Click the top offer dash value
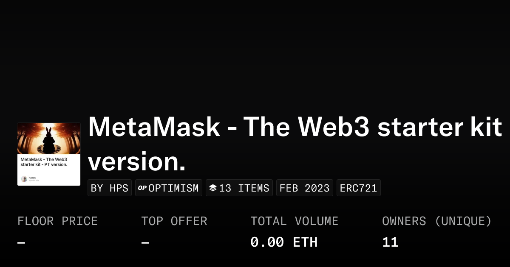Screen dimensions: 510x267 point(145,243)
